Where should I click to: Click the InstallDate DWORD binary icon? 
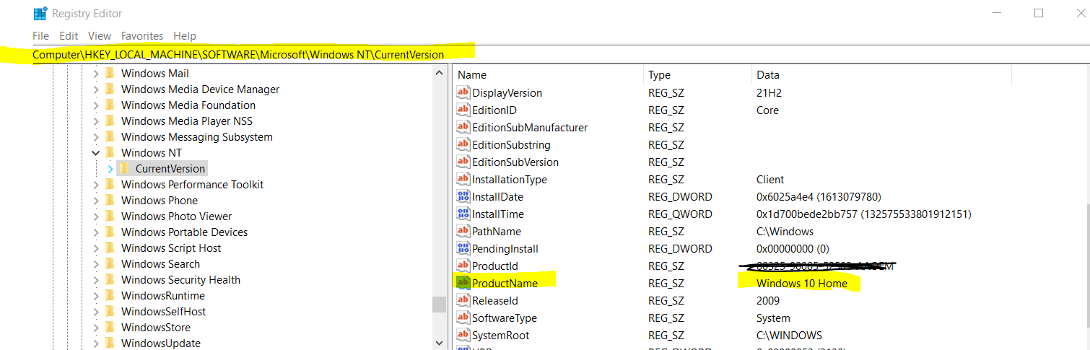click(463, 196)
